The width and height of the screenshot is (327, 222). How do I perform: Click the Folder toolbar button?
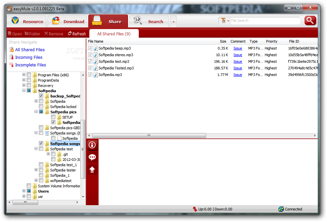click(32, 34)
